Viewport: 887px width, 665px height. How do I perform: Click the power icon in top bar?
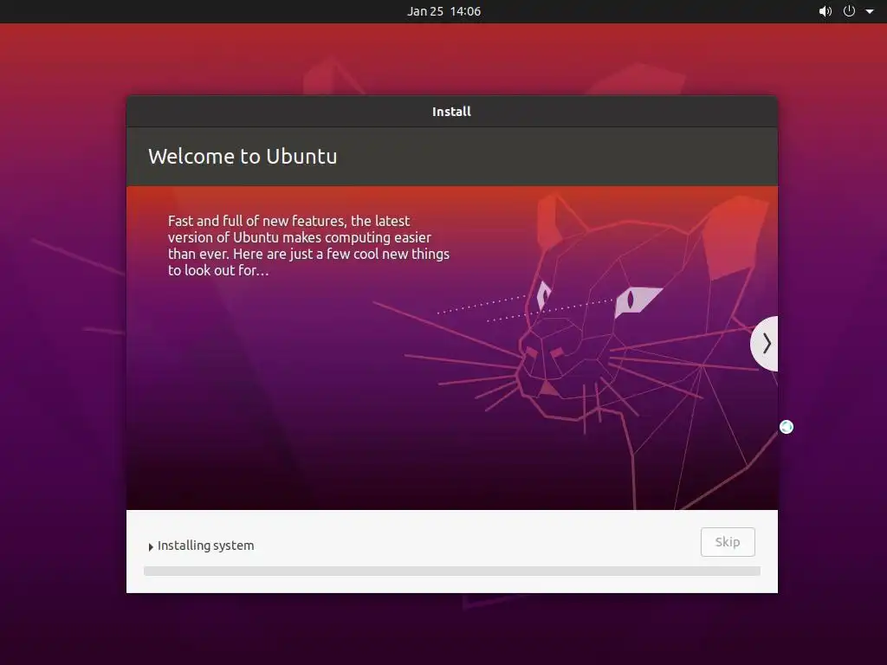(x=849, y=11)
